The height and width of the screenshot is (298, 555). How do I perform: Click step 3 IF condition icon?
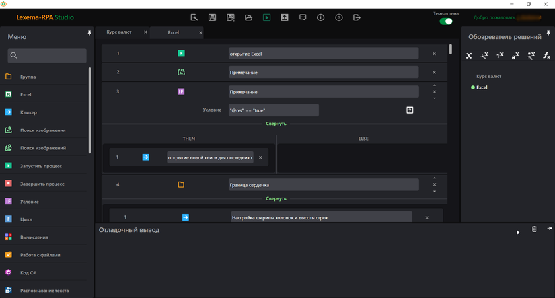tap(181, 92)
